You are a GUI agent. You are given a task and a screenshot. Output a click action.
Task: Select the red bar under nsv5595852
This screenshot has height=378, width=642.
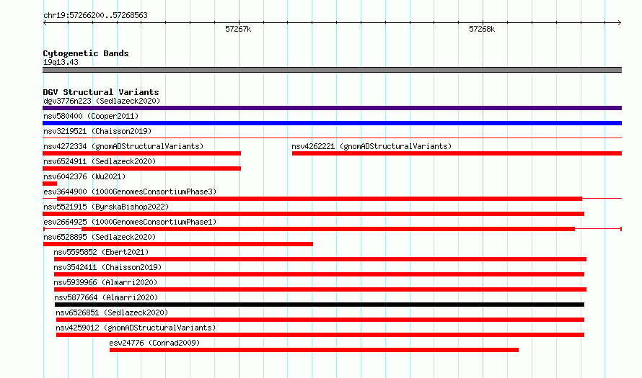320,259
